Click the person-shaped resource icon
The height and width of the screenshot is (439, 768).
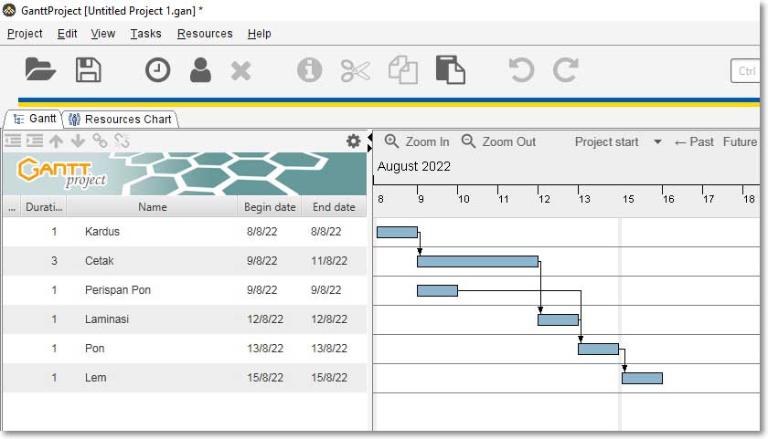[200, 70]
